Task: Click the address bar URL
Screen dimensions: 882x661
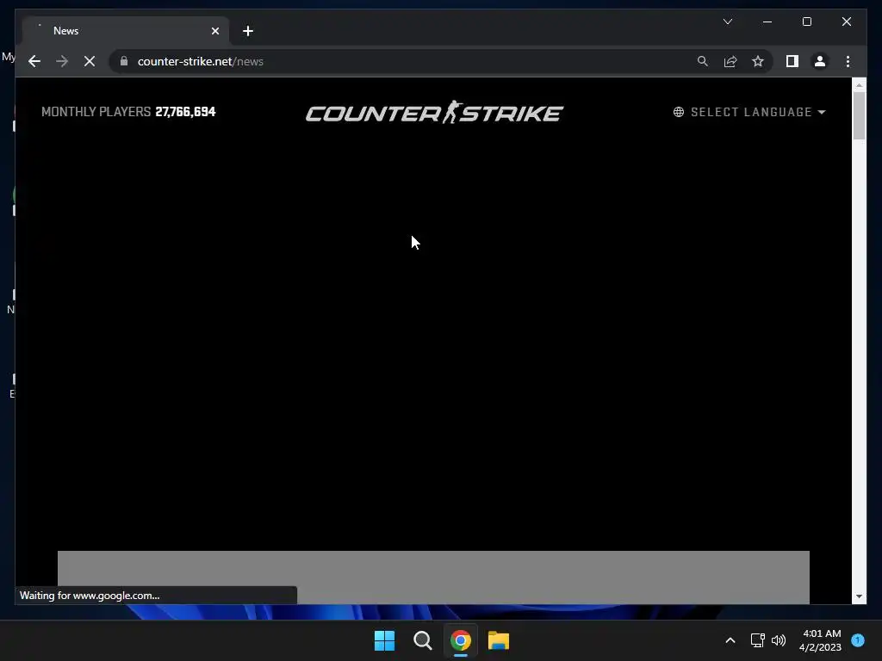Action: tap(200, 61)
